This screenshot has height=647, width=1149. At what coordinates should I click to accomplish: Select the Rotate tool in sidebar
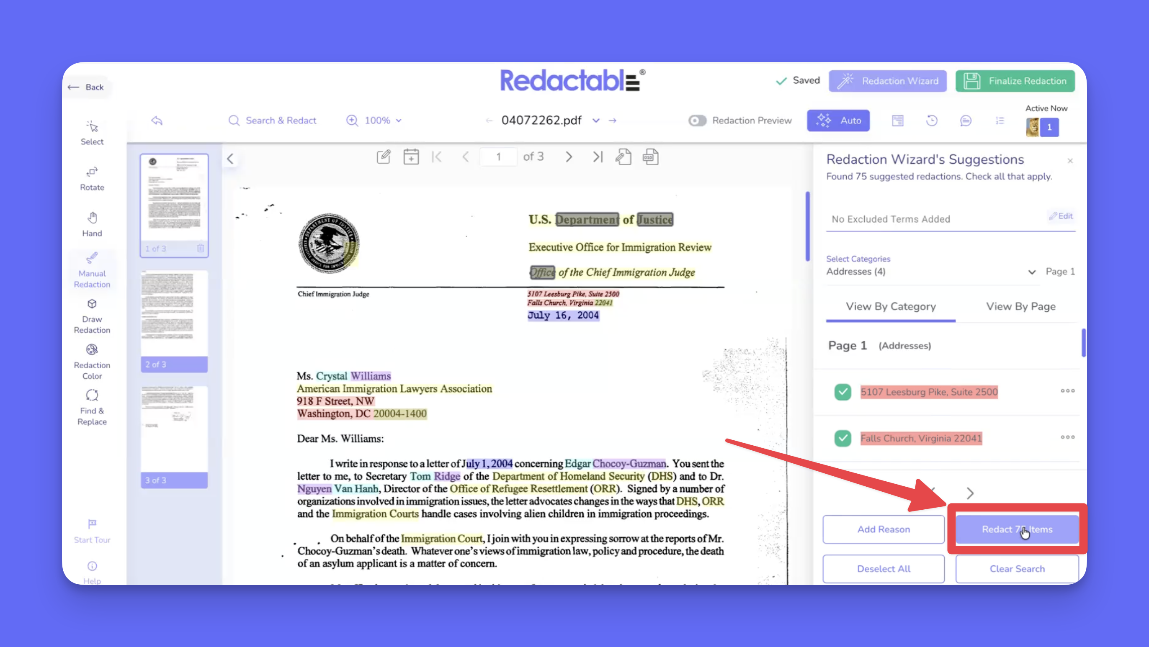point(92,178)
